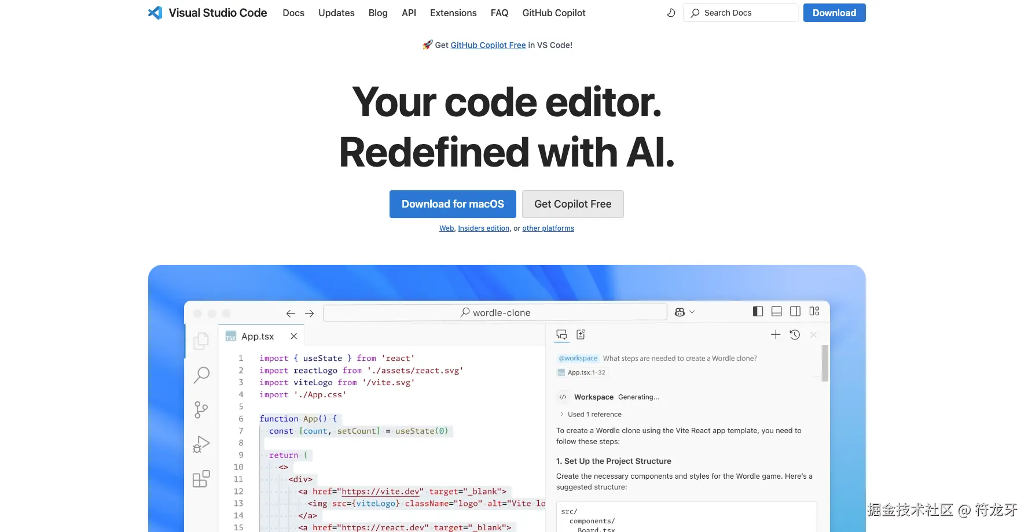Image resolution: width=1032 pixels, height=532 pixels.
Task: Toggle the dark theme moon icon
Action: tap(671, 13)
